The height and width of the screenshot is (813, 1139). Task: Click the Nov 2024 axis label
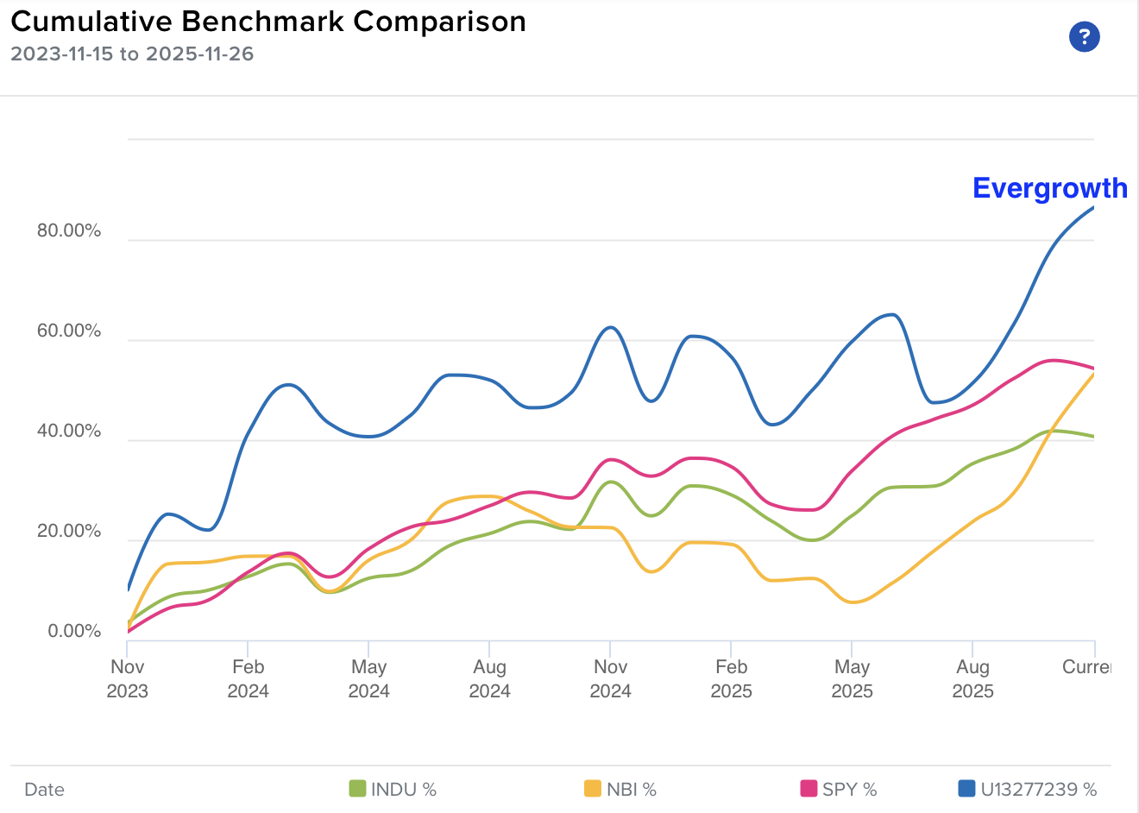click(x=611, y=678)
